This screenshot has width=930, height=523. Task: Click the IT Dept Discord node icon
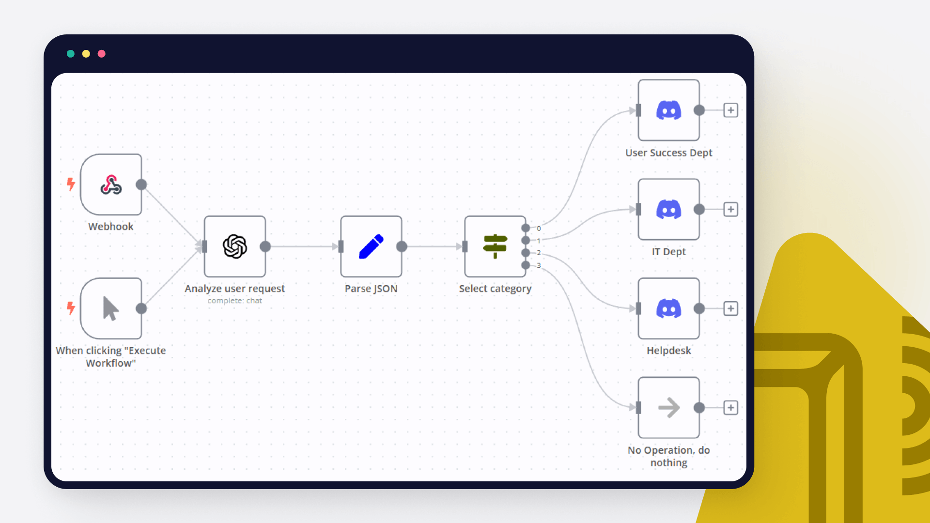click(669, 210)
